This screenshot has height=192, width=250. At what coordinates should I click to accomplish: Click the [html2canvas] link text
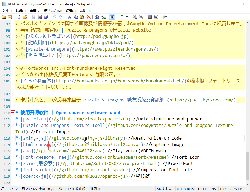(37, 145)
